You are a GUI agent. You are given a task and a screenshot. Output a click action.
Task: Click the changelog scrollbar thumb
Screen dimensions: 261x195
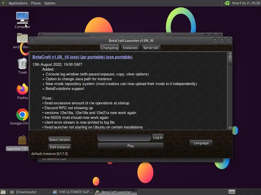[x=230, y=60]
